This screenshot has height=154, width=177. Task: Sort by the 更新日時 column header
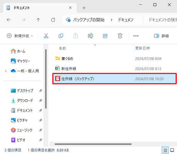click(x=142, y=48)
